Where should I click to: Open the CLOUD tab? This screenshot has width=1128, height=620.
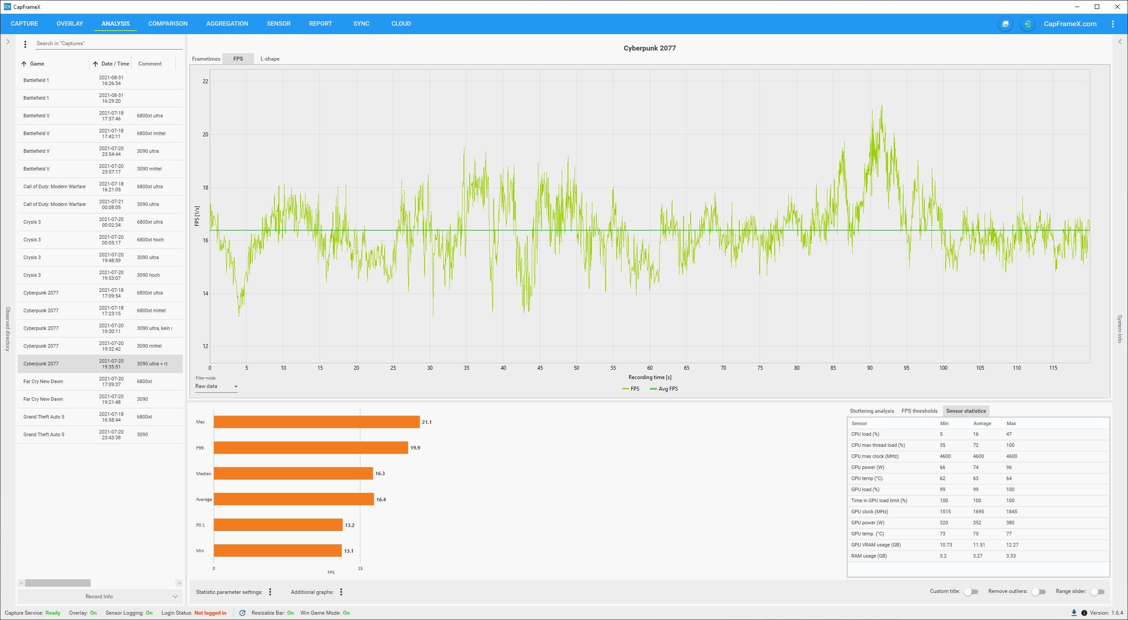pos(401,24)
